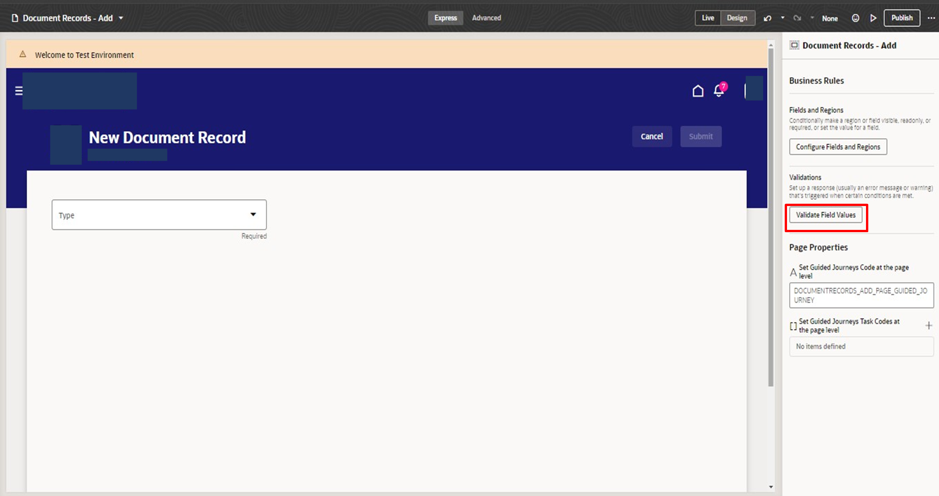Click the document icon beside the page title
939x496 pixels.
(x=15, y=17)
